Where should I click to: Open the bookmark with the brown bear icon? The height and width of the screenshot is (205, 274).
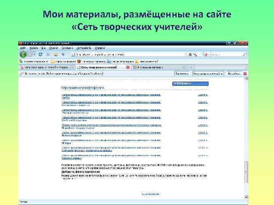point(91,61)
